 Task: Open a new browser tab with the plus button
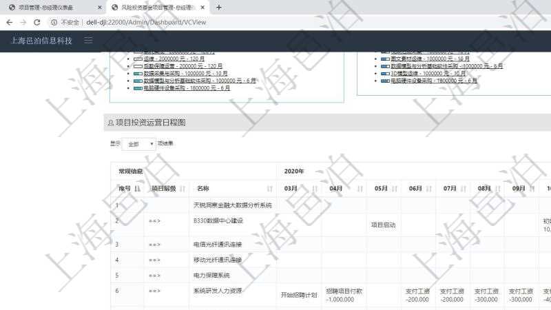218,8
